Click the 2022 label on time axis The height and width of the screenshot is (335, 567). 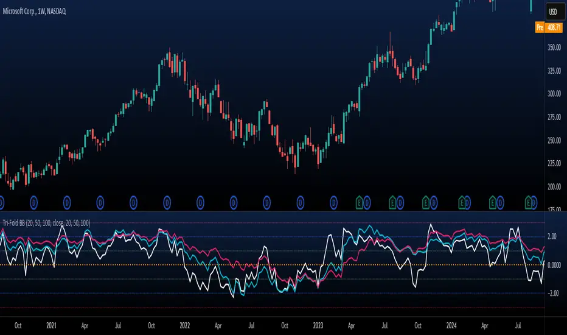(x=184, y=326)
